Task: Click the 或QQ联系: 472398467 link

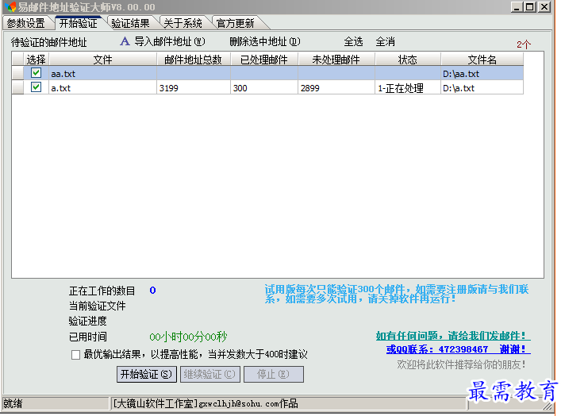Action: pos(458,349)
